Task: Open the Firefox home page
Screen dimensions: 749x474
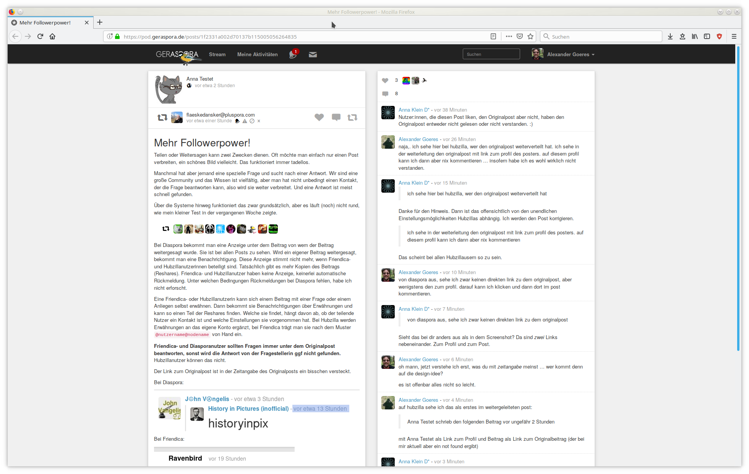Action: click(x=52, y=36)
